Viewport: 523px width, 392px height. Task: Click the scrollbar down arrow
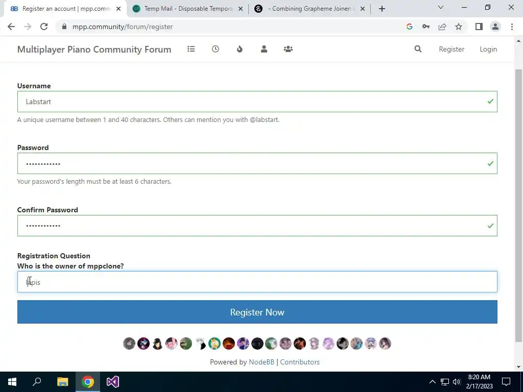pos(518,367)
